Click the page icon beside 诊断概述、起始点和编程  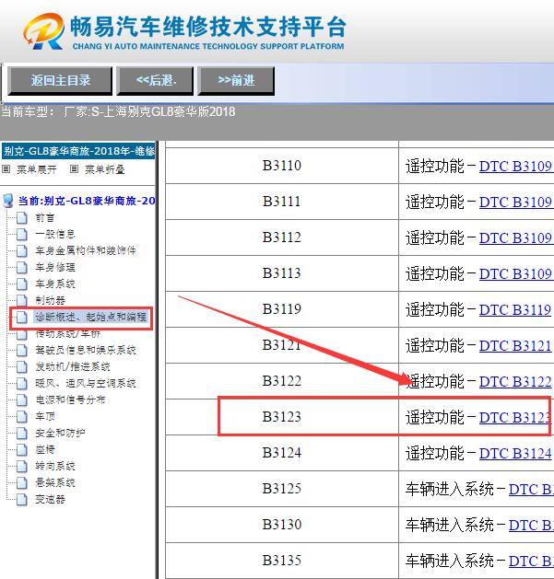coord(22,317)
